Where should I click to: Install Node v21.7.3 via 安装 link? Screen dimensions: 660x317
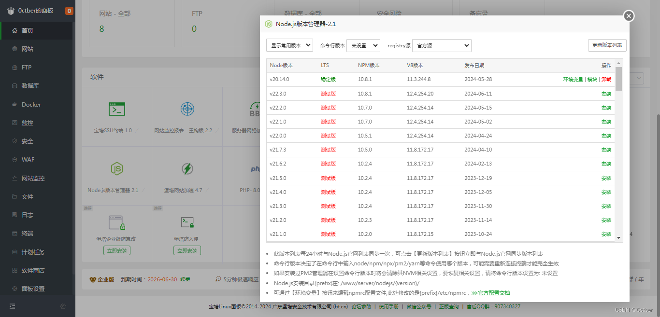pyautogui.click(x=606, y=150)
